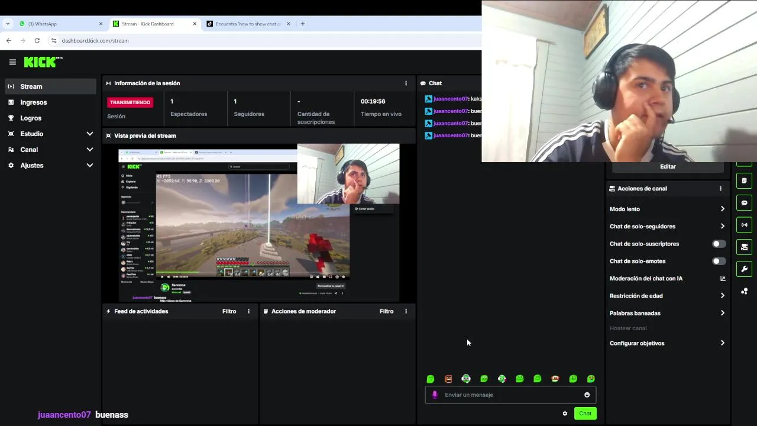The height and width of the screenshot is (426, 757).
Task: Open Filtro in Feed de actividades
Action: (229, 311)
